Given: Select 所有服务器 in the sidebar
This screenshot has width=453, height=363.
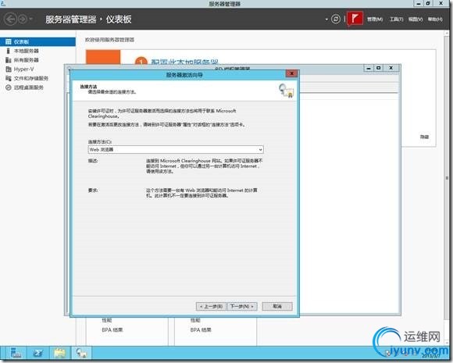Looking at the screenshot, I should [x=27, y=60].
